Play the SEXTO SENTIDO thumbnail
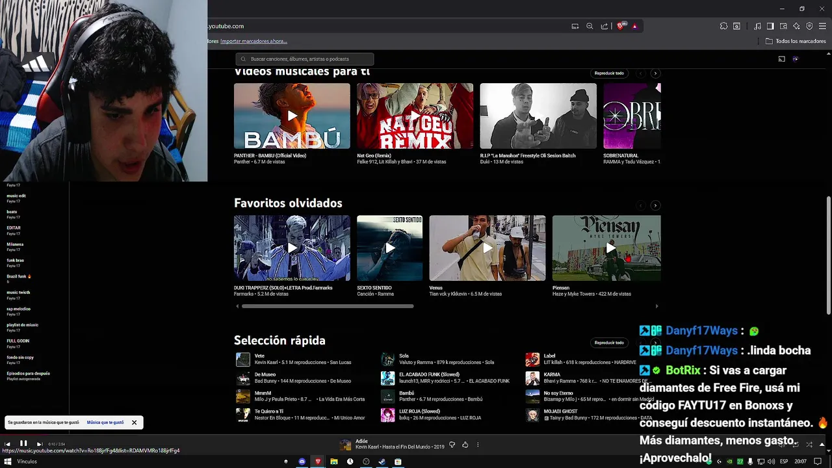This screenshot has width=832, height=468. [x=390, y=248]
